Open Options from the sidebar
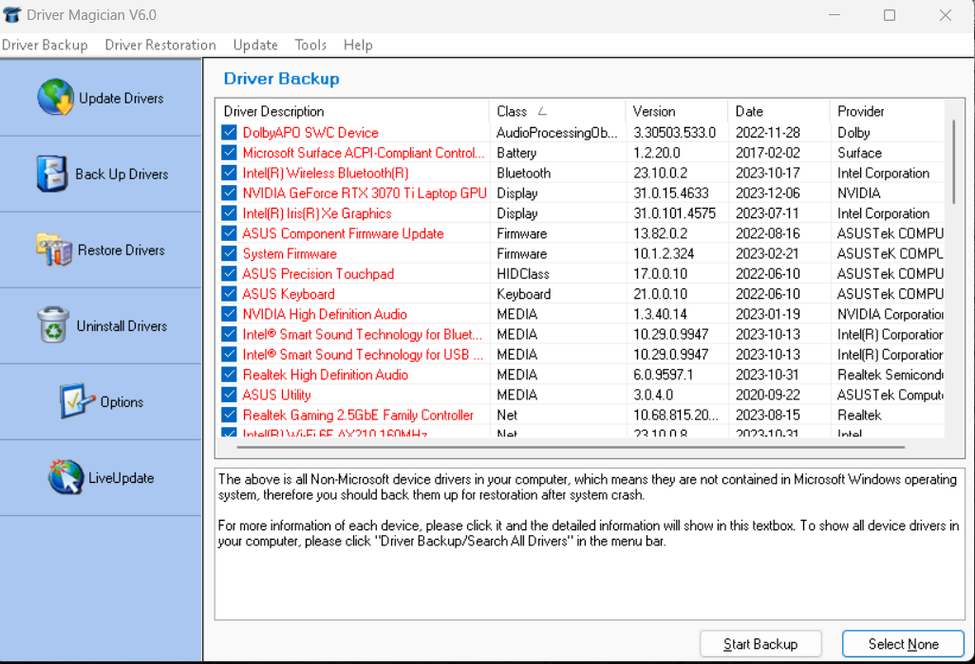 coord(101,402)
